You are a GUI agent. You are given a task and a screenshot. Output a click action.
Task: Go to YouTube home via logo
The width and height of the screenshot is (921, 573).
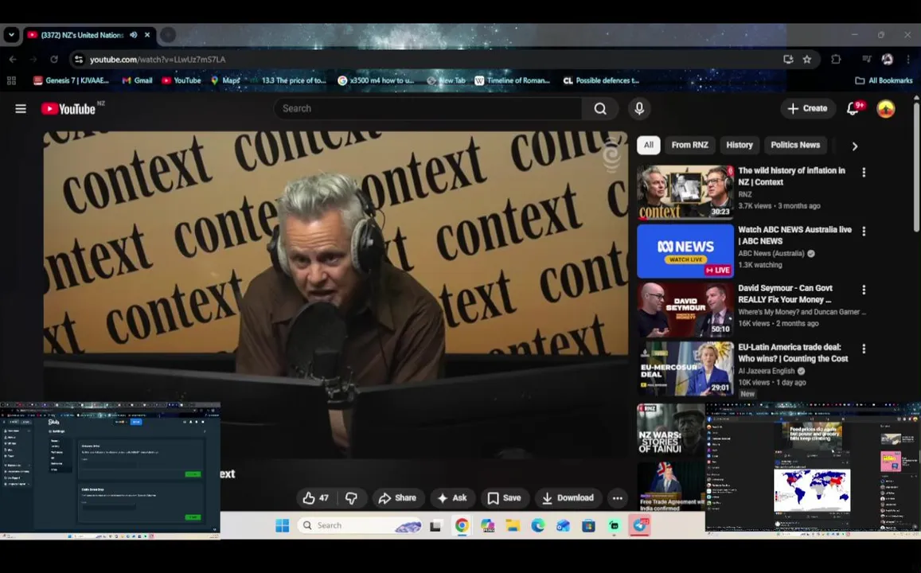coord(68,108)
